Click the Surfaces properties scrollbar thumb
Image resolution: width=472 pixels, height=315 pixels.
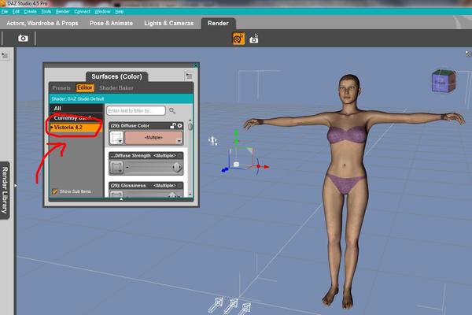pos(190,127)
